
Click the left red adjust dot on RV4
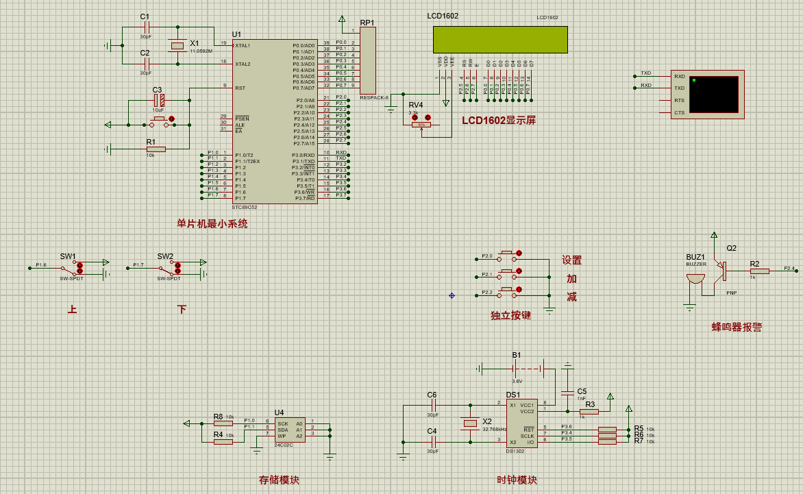415,118
